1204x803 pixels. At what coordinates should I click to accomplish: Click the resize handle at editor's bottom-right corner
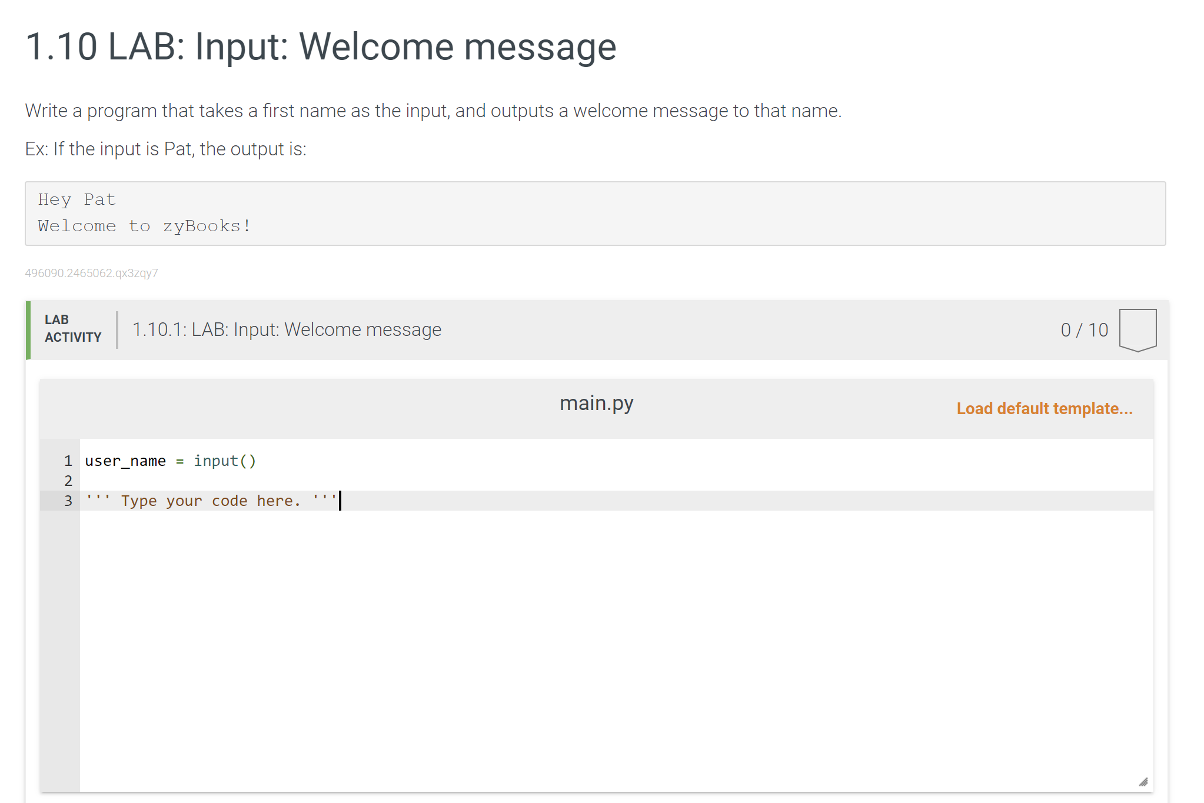pos(1142,782)
